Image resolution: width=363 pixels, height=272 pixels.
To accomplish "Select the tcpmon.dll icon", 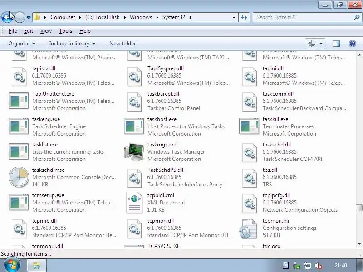I will [x=134, y=229].
